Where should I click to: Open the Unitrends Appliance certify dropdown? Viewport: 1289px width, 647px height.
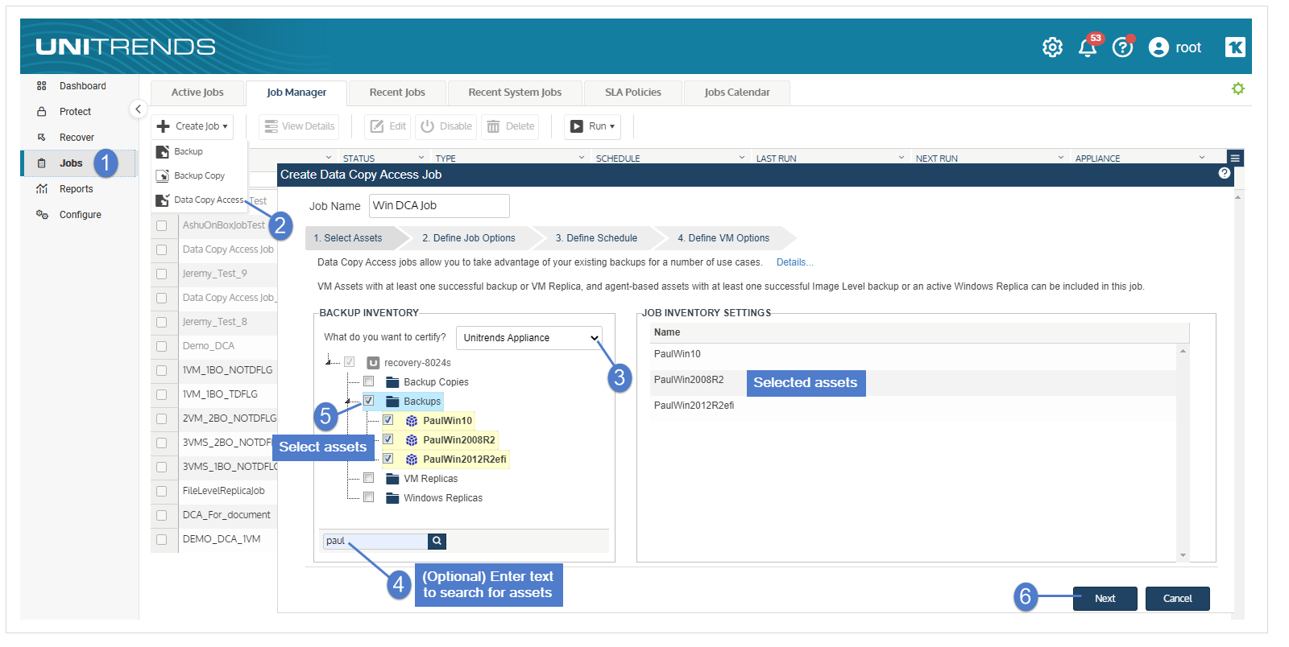[x=529, y=338]
